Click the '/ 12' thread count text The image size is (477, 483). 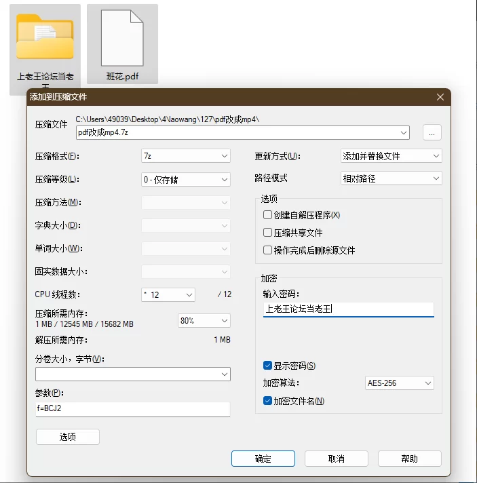point(225,294)
